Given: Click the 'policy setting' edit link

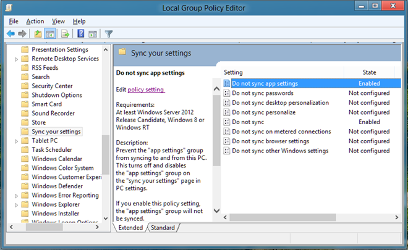Looking at the screenshot, I should pyautogui.click(x=146, y=90).
